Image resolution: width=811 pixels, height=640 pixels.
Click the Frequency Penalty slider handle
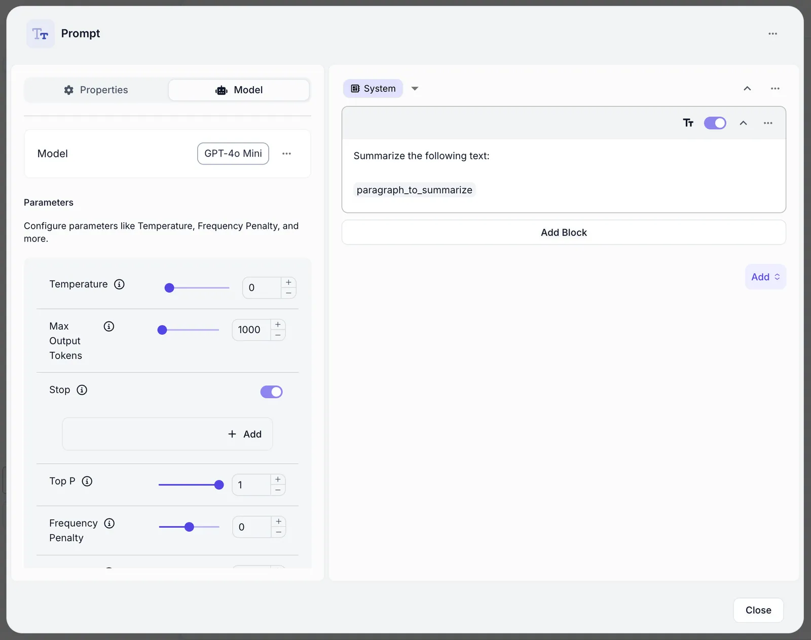pyautogui.click(x=189, y=527)
